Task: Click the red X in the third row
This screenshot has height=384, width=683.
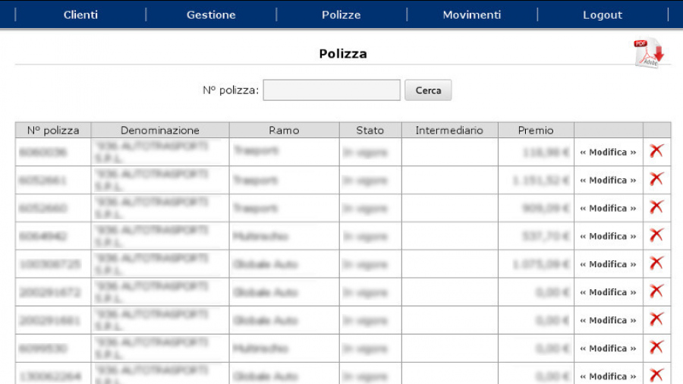Action: (x=656, y=207)
